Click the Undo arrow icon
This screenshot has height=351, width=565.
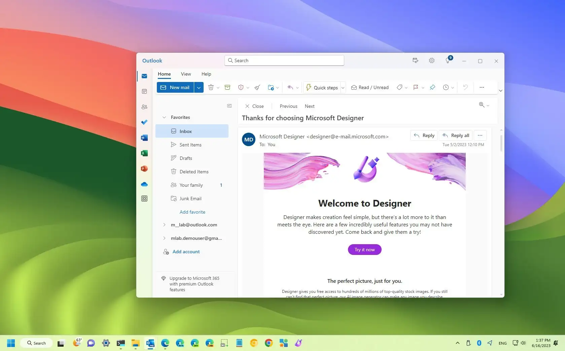click(x=465, y=87)
